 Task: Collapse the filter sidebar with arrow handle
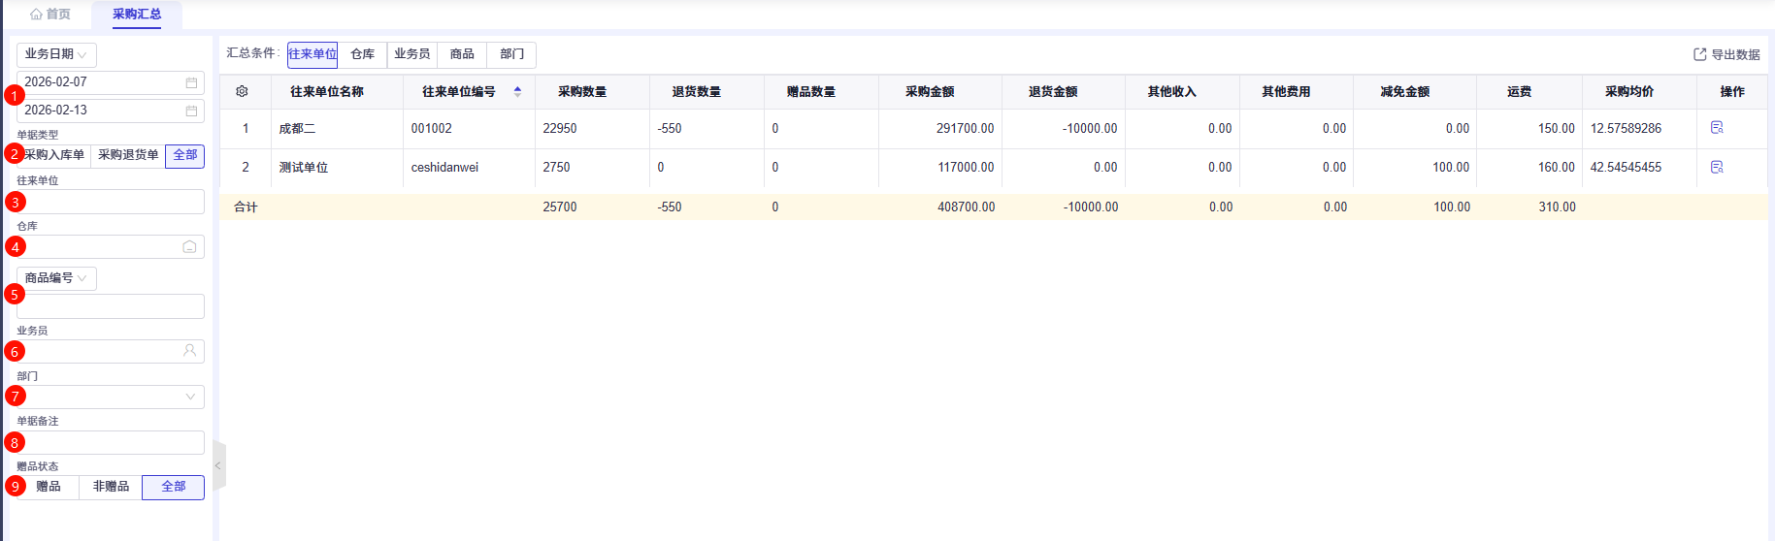point(218,465)
